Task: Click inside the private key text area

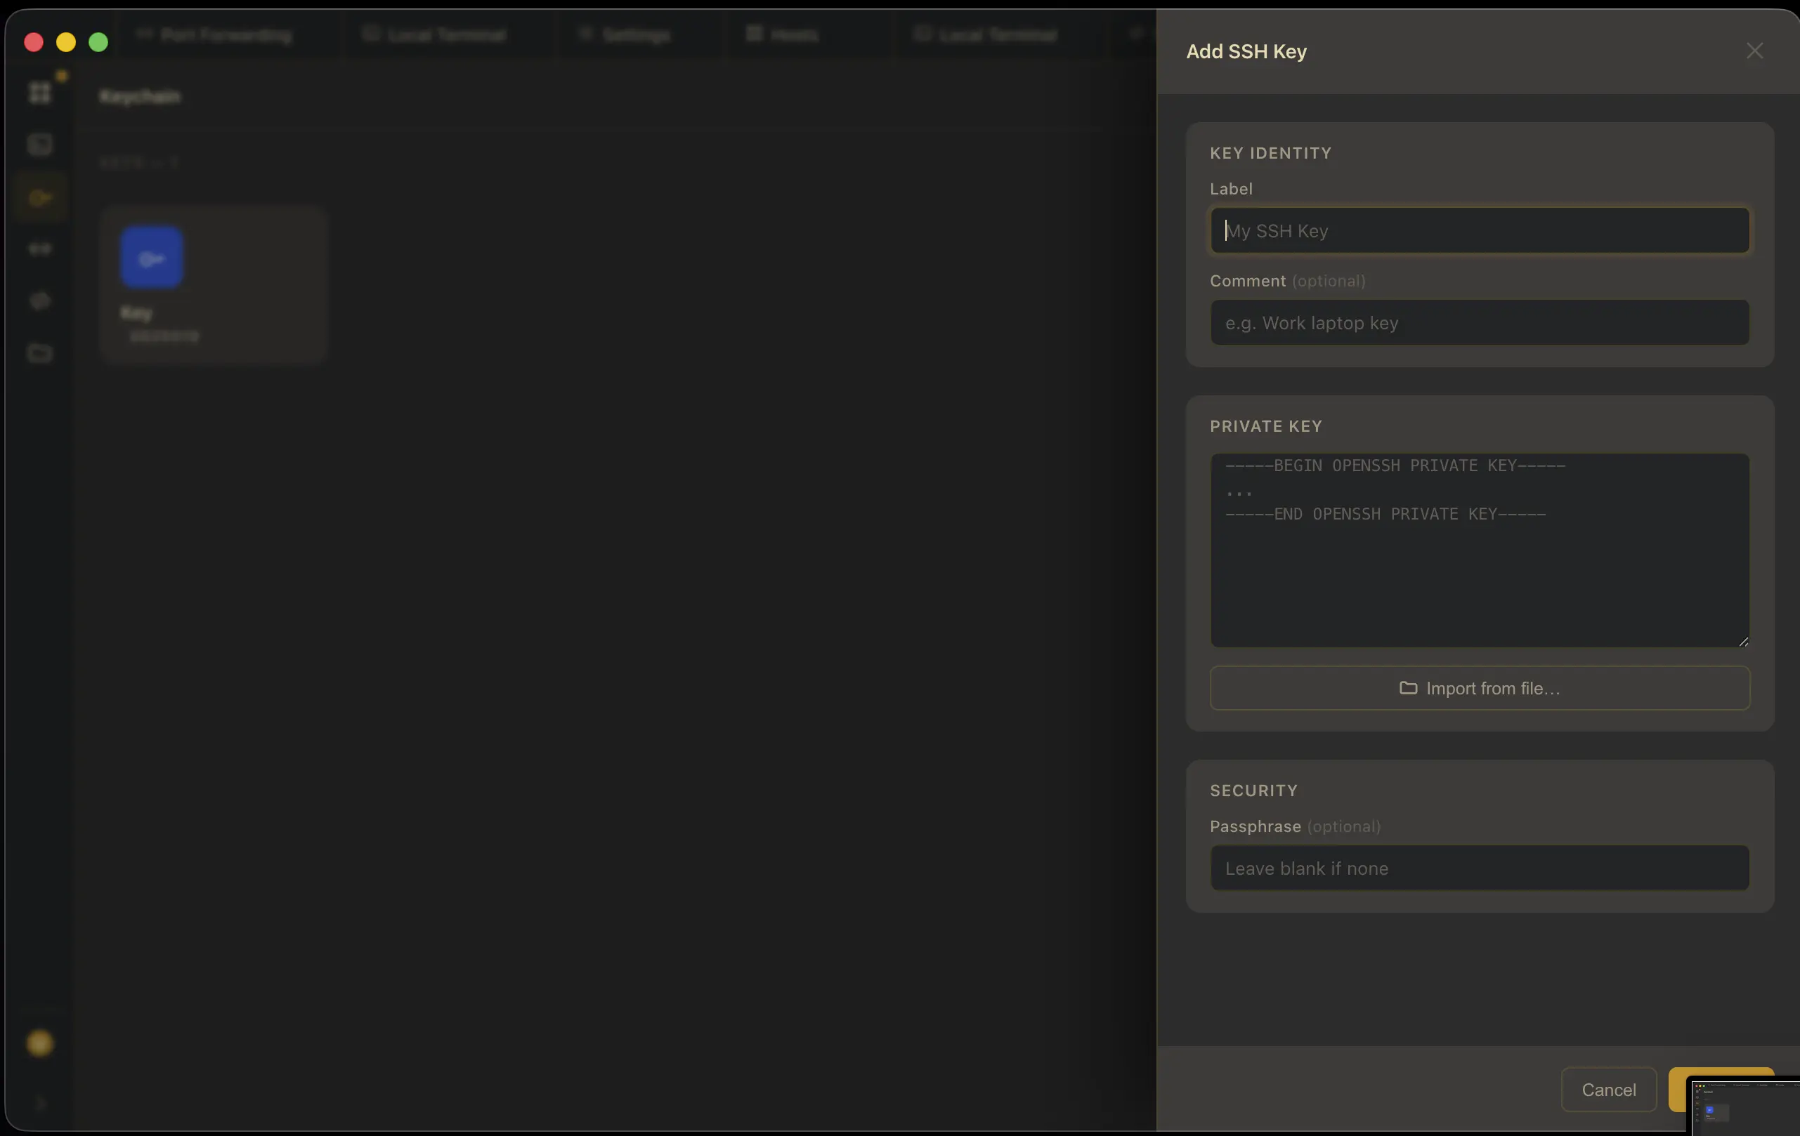Action: [x=1480, y=550]
